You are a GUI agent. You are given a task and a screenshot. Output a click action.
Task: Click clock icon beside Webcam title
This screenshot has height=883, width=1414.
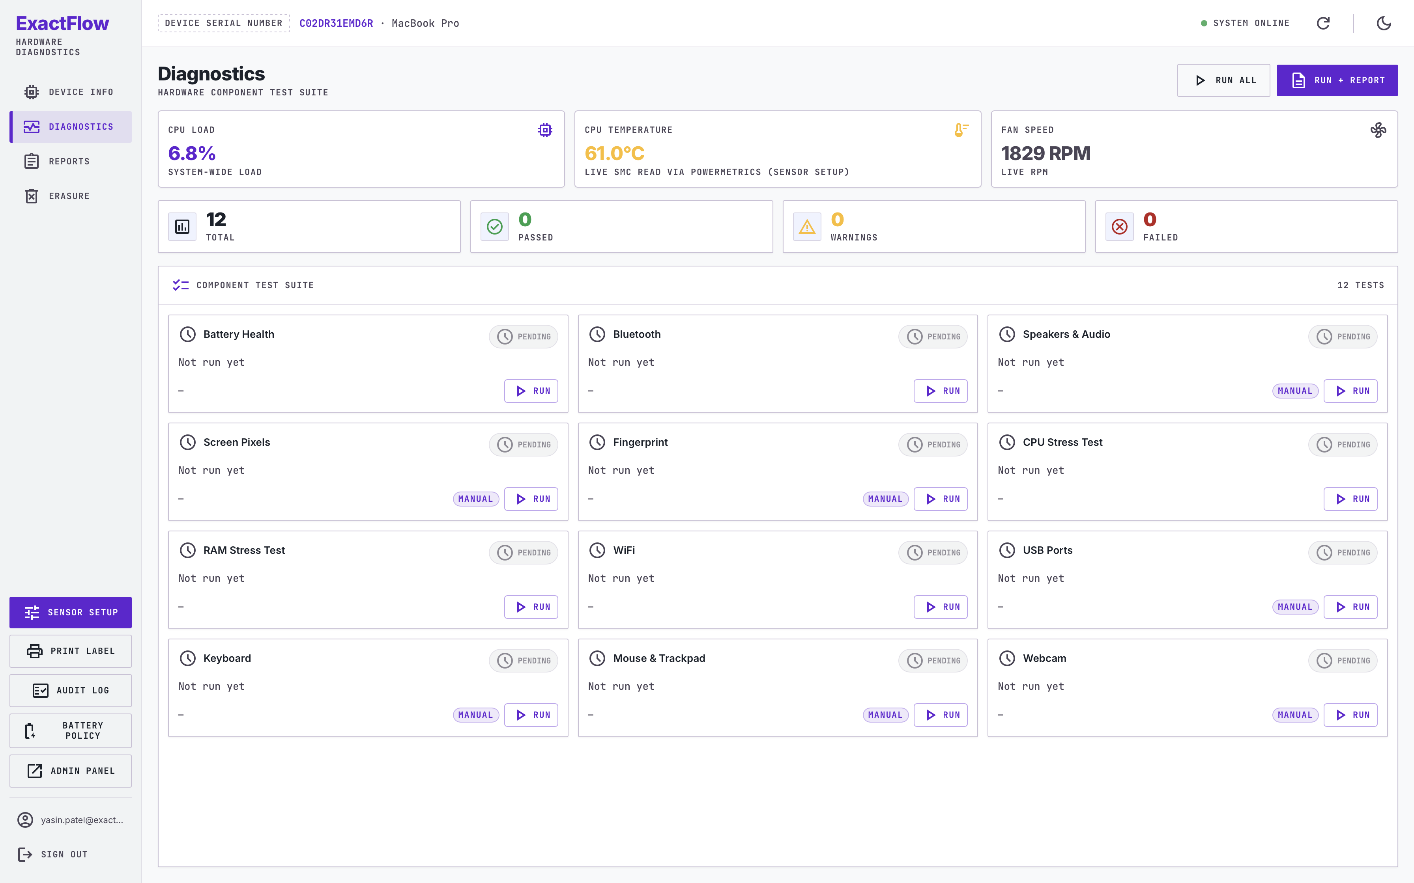[x=1007, y=658]
